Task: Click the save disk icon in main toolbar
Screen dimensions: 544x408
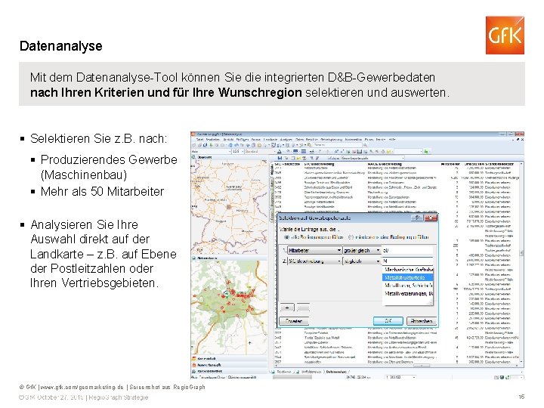Action: click(206, 145)
